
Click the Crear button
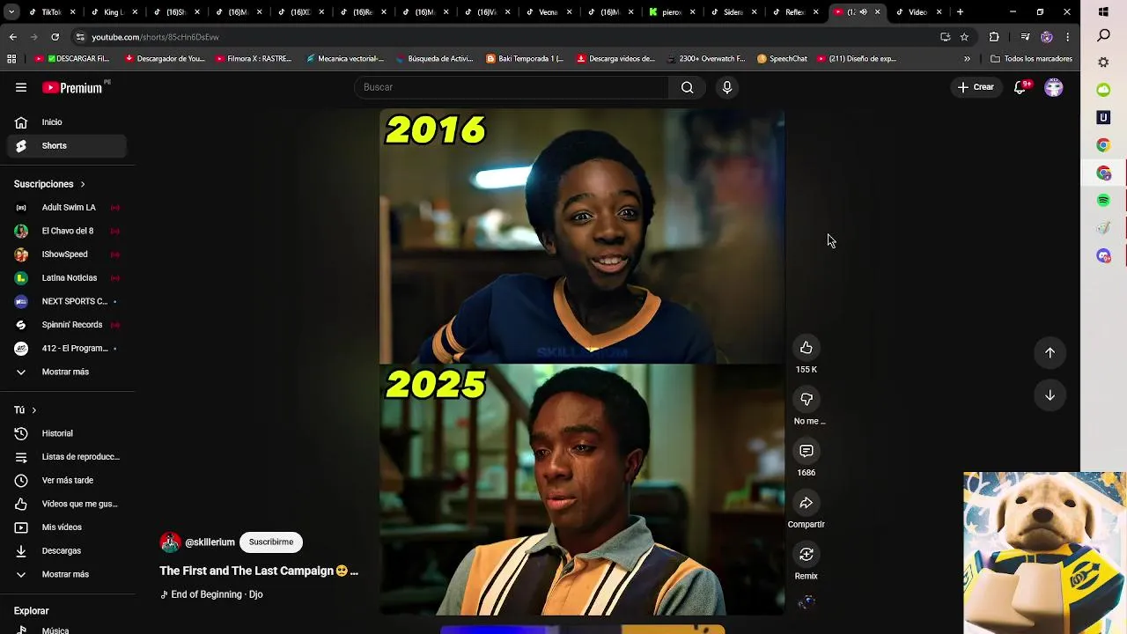(976, 87)
